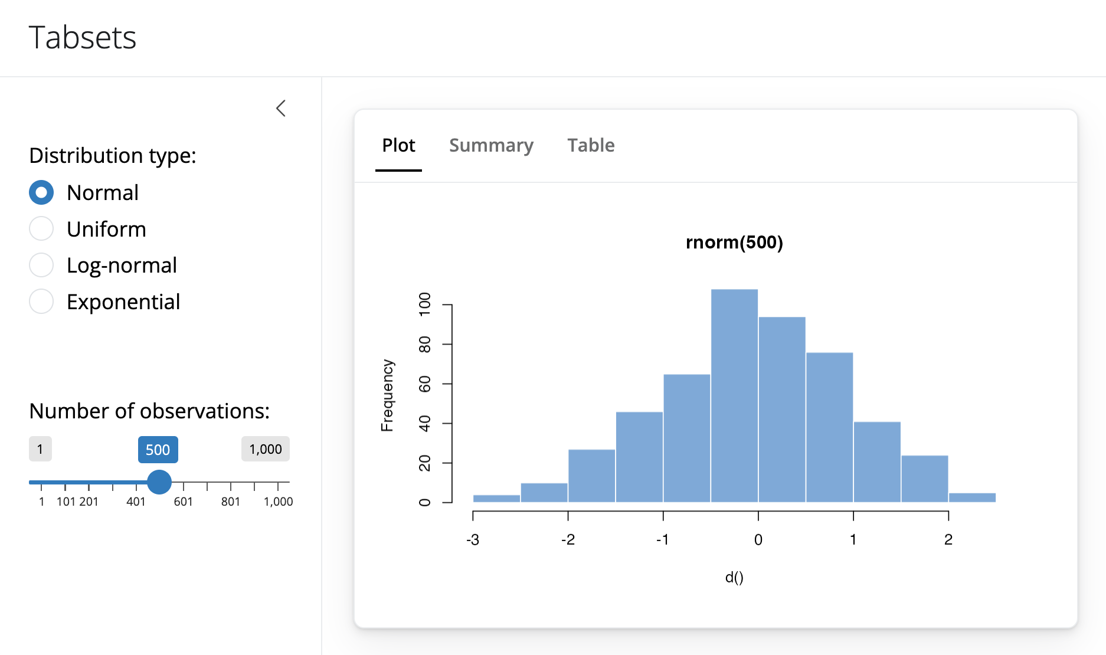Open the Plot tab
The height and width of the screenshot is (655, 1106).
398,145
